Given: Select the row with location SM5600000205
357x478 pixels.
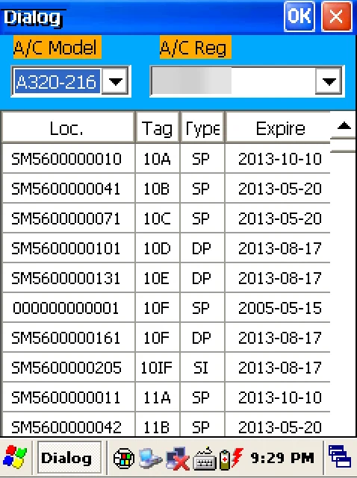Looking at the screenshot, I should [167, 367].
